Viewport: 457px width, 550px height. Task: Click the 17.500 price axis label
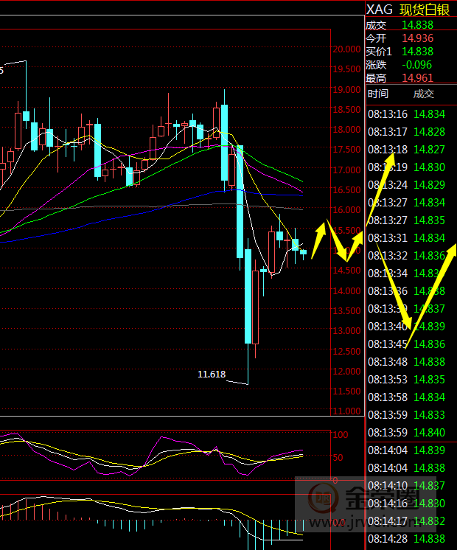click(346, 150)
